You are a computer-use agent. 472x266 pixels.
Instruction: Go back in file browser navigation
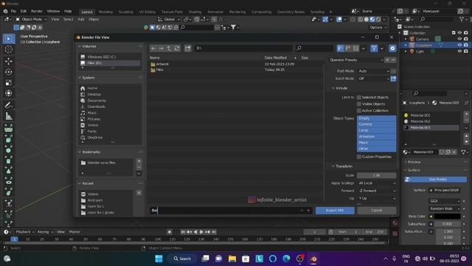(x=153, y=48)
